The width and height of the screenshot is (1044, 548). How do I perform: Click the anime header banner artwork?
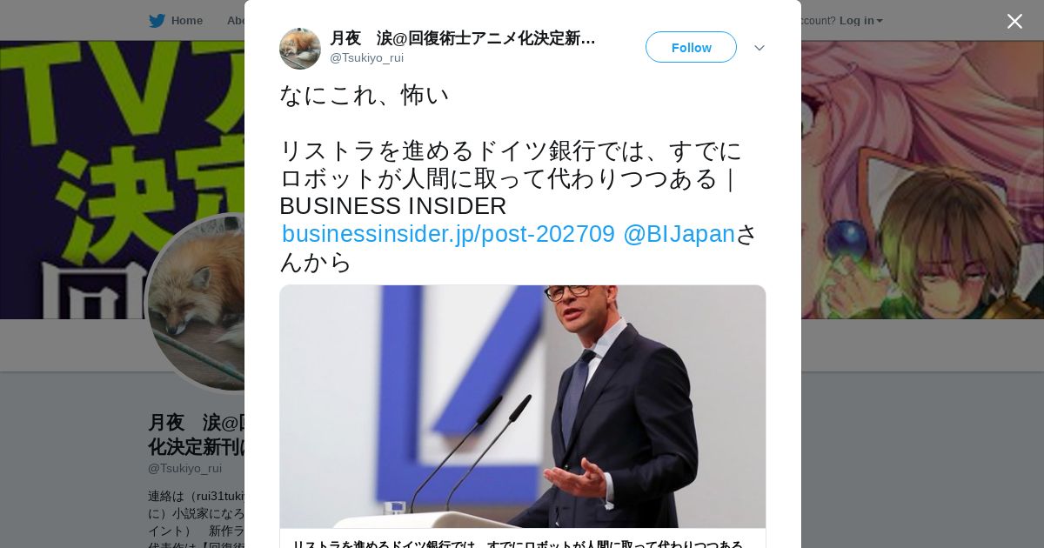click(x=922, y=179)
